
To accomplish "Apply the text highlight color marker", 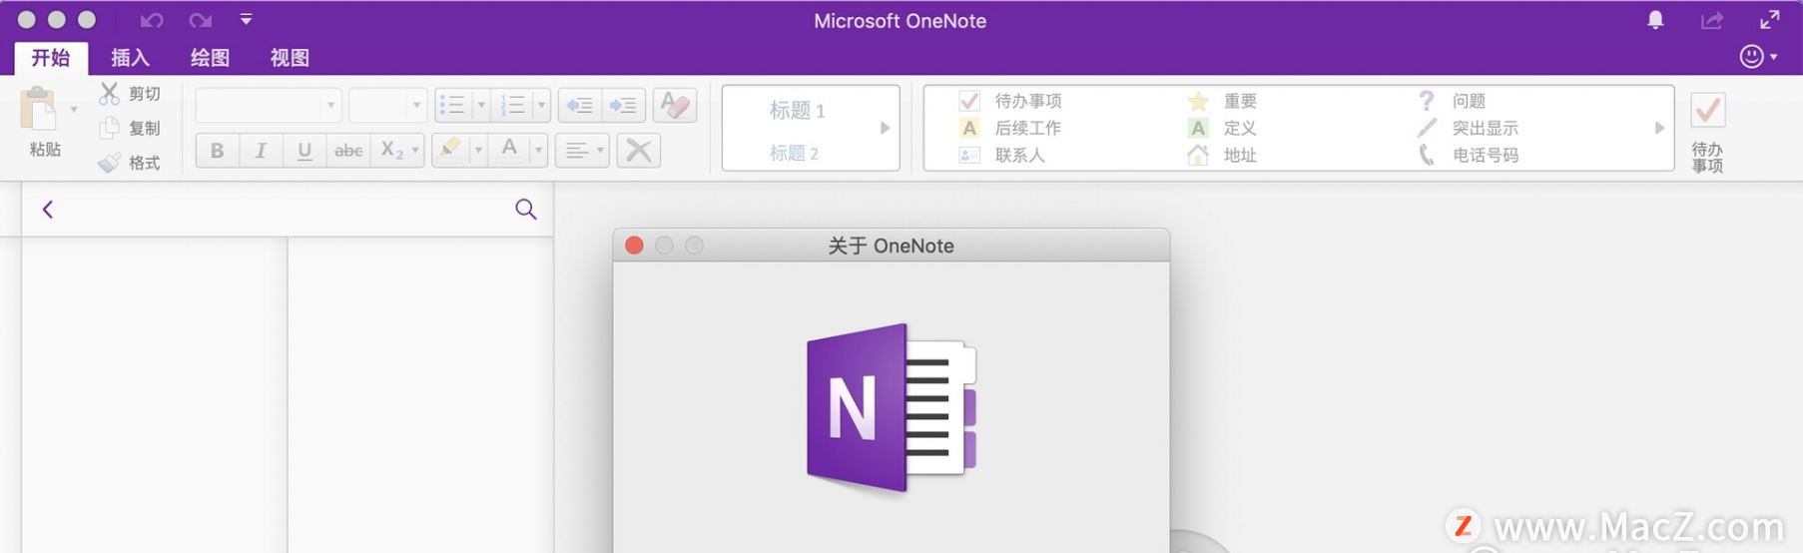I will tap(450, 151).
